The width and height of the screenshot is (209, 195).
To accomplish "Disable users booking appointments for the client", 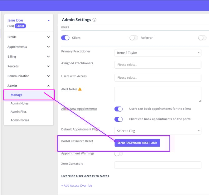I will coord(119,109).
